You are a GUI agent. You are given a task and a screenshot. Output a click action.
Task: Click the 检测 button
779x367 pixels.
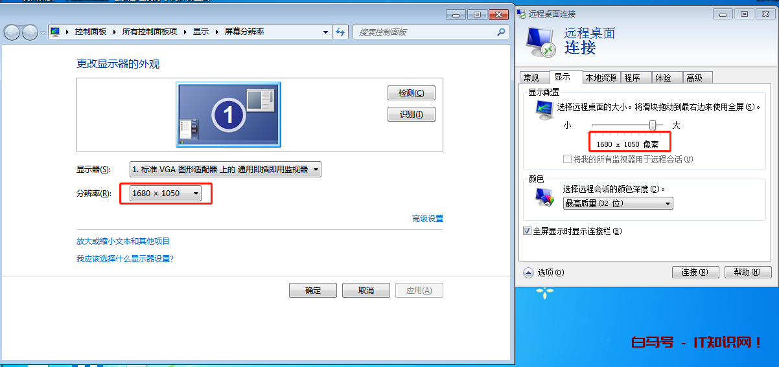coord(411,93)
